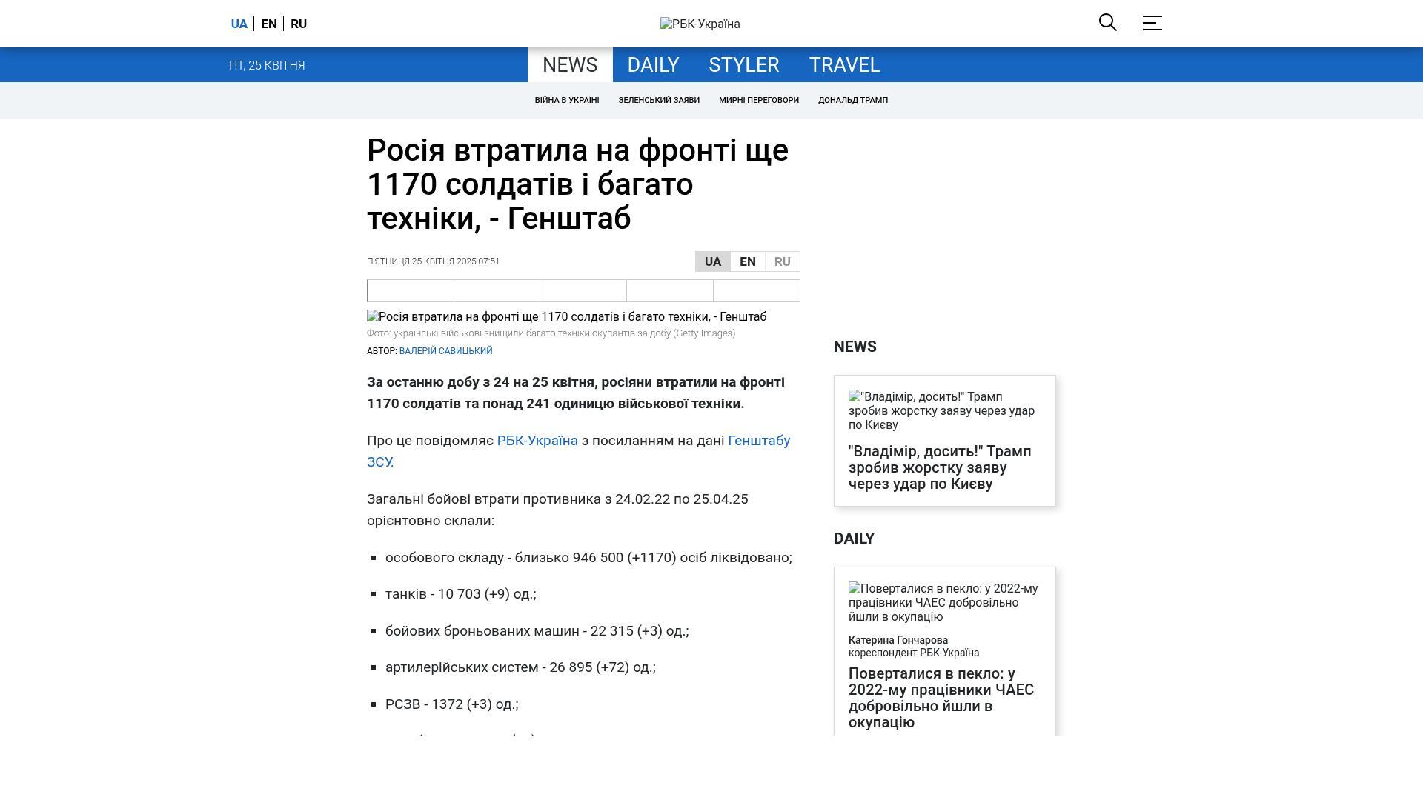
Task: Open Дональд Трамп topic link
Action: pos(852,100)
